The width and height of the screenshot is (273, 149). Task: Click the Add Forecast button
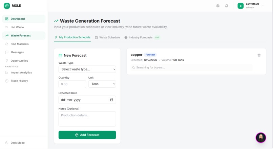click(x=87, y=135)
